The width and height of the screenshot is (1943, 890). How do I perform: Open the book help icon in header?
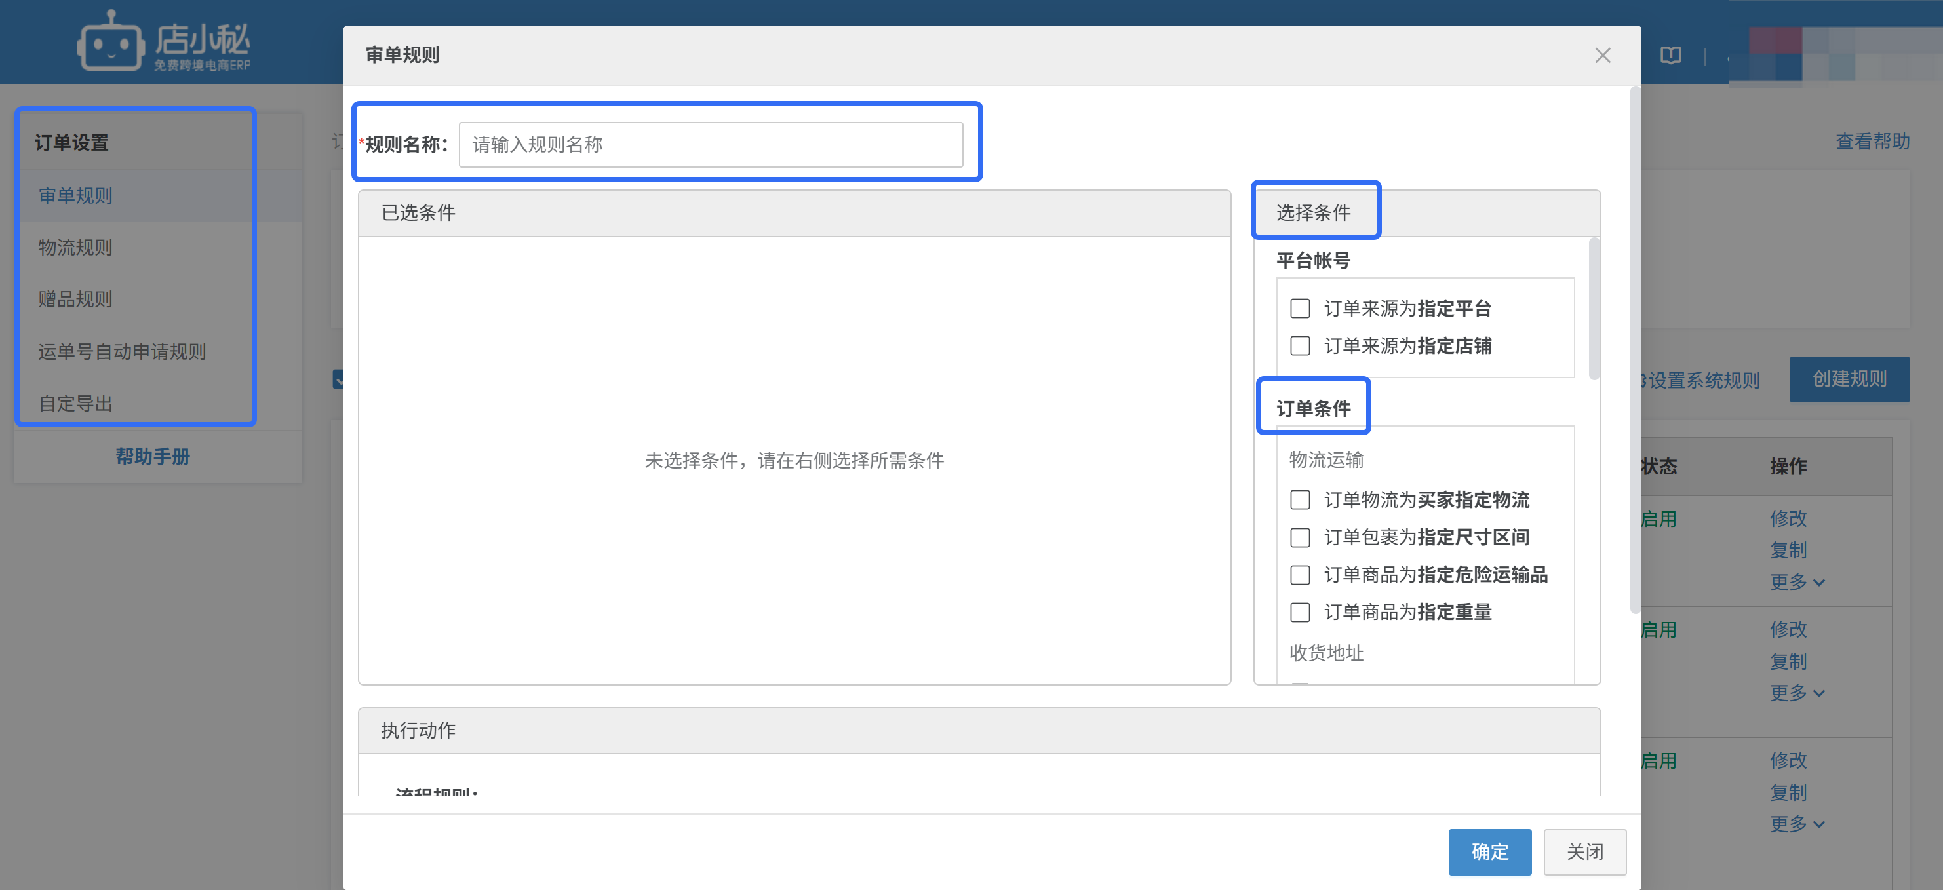pyautogui.click(x=1670, y=56)
